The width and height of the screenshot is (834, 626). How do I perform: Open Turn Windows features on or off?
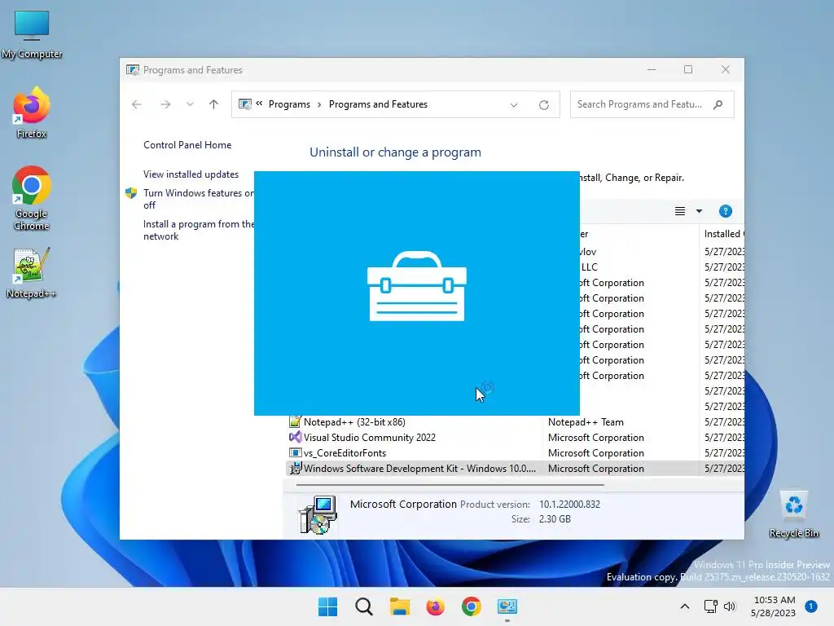pyautogui.click(x=199, y=199)
